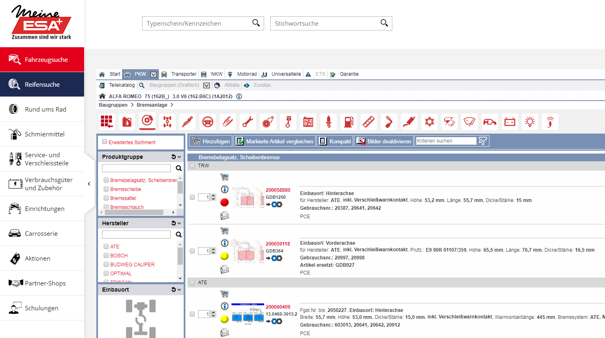Screen dimensions: 605x338
Task: Switch to the Motorrad tab
Action: (x=242, y=74)
